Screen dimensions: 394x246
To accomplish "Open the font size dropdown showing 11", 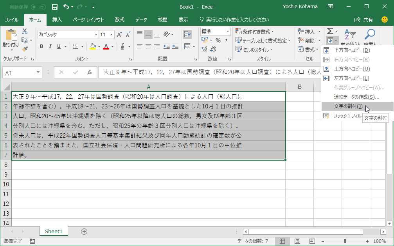I will point(112,35).
